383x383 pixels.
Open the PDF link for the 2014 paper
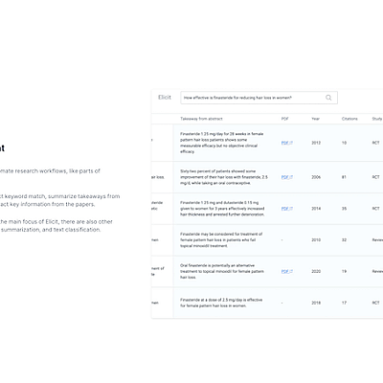pos(287,209)
